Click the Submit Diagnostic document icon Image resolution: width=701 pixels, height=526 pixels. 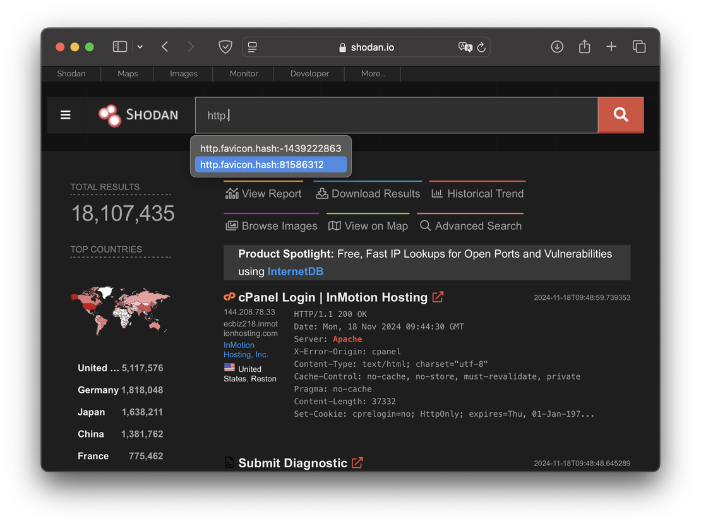(x=229, y=462)
